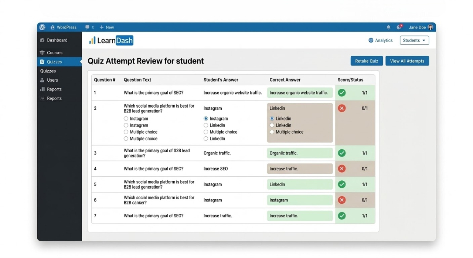Image resolution: width=473 pixels, height=258 pixels.
Task: Click the Score/Status column header
Action: tap(350, 80)
